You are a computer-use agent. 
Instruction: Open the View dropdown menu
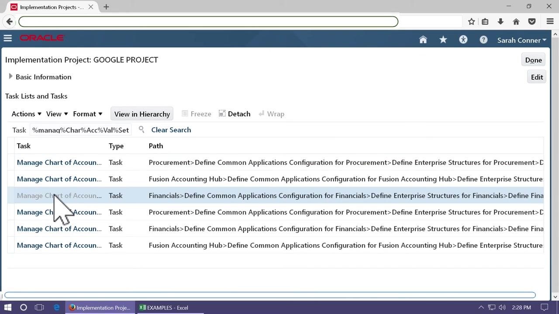pyautogui.click(x=57, y=114)
